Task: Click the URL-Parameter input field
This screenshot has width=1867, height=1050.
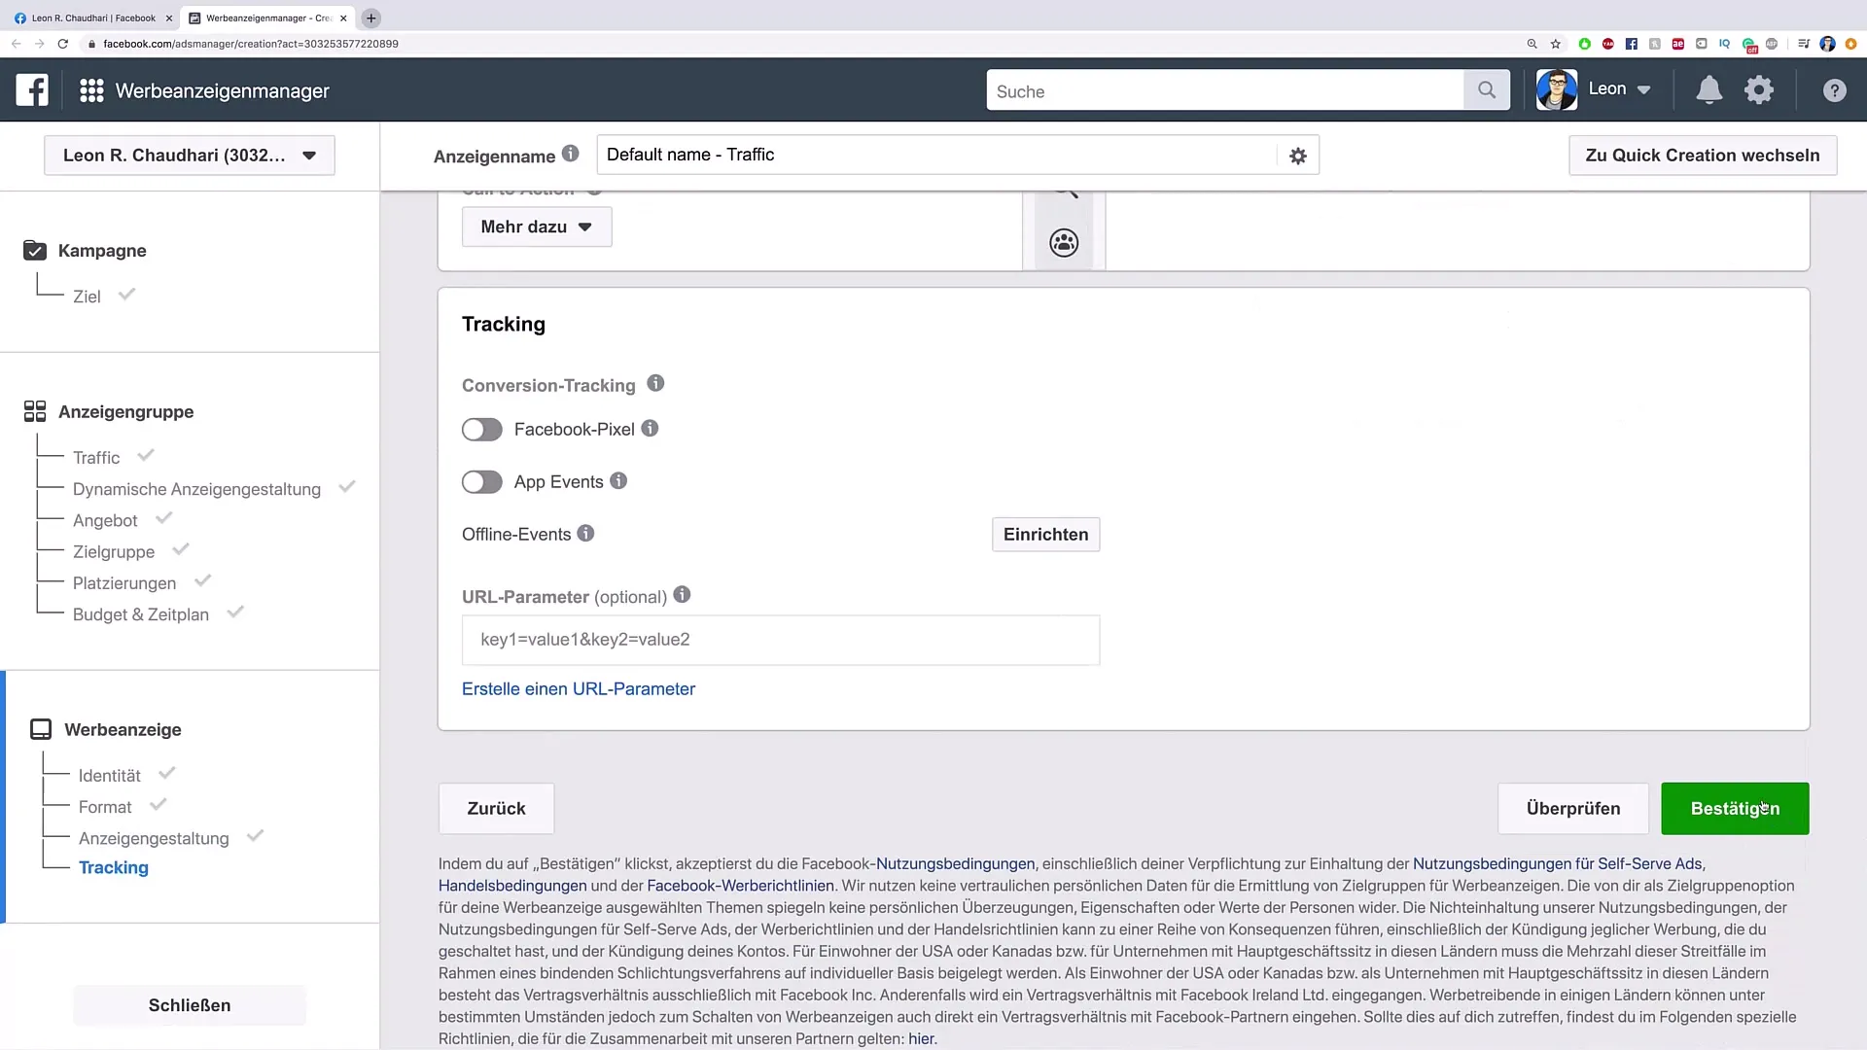Action: pyautogui.click(x=781, y=640)
